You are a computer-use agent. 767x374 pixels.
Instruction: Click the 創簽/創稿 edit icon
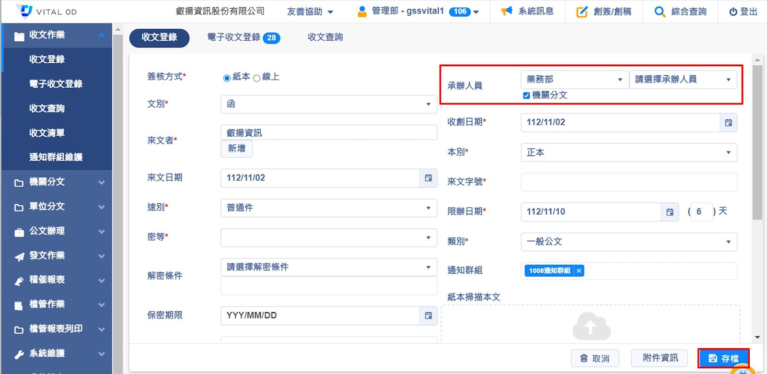coord(581,12)
